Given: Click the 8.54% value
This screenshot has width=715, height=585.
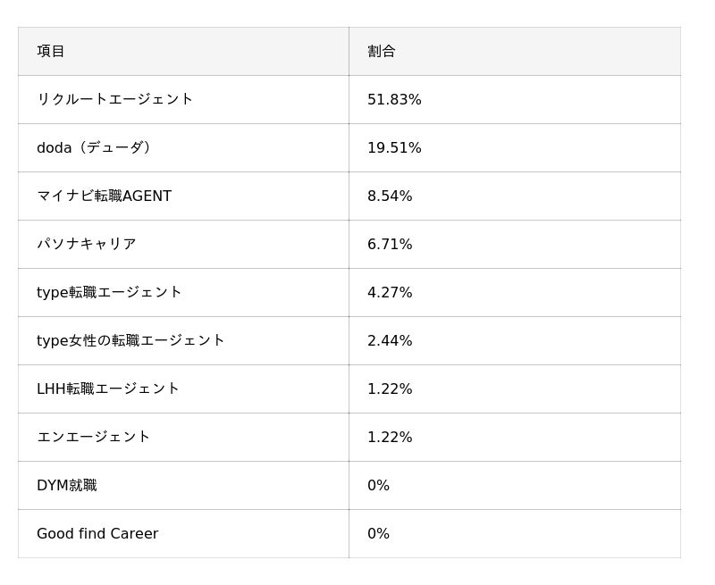Looking at the screenshot, I should pos(390,196).
